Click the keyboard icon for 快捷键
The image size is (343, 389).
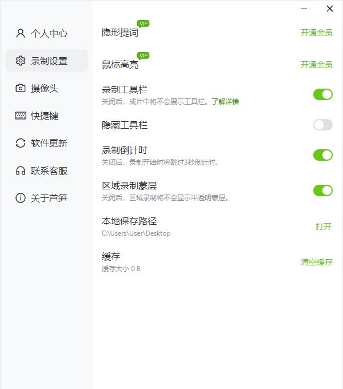(x=21, y=116)
